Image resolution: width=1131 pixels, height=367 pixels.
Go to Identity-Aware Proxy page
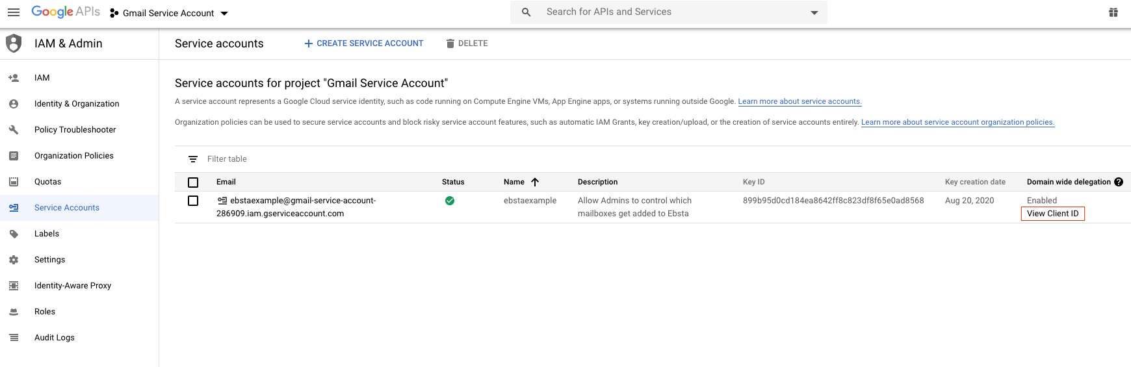coord(73,286)
